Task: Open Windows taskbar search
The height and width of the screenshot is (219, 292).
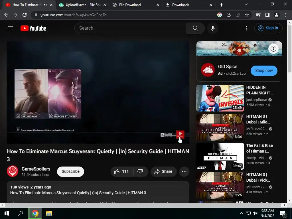Action: (x=21, y=213)
